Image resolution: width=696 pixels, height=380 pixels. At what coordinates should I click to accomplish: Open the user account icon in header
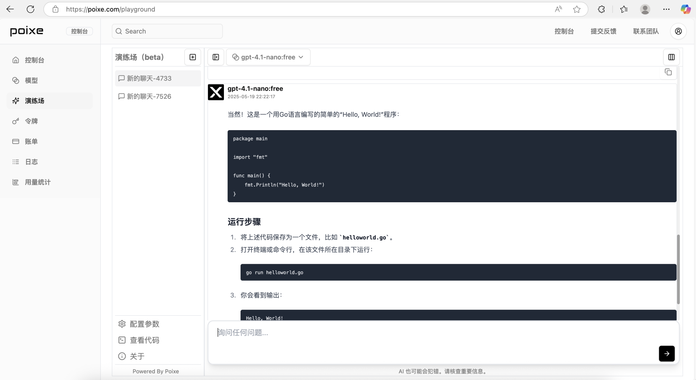(678, 31)
